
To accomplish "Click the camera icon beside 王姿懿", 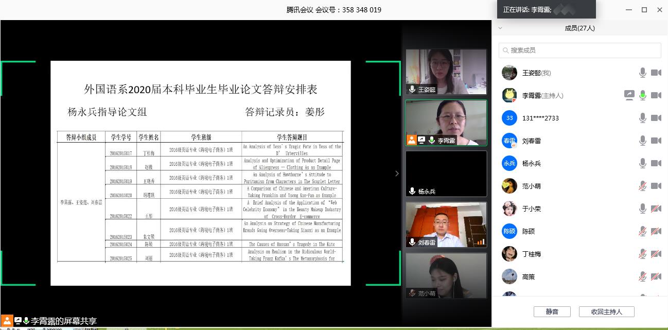I will pos(656,73).
